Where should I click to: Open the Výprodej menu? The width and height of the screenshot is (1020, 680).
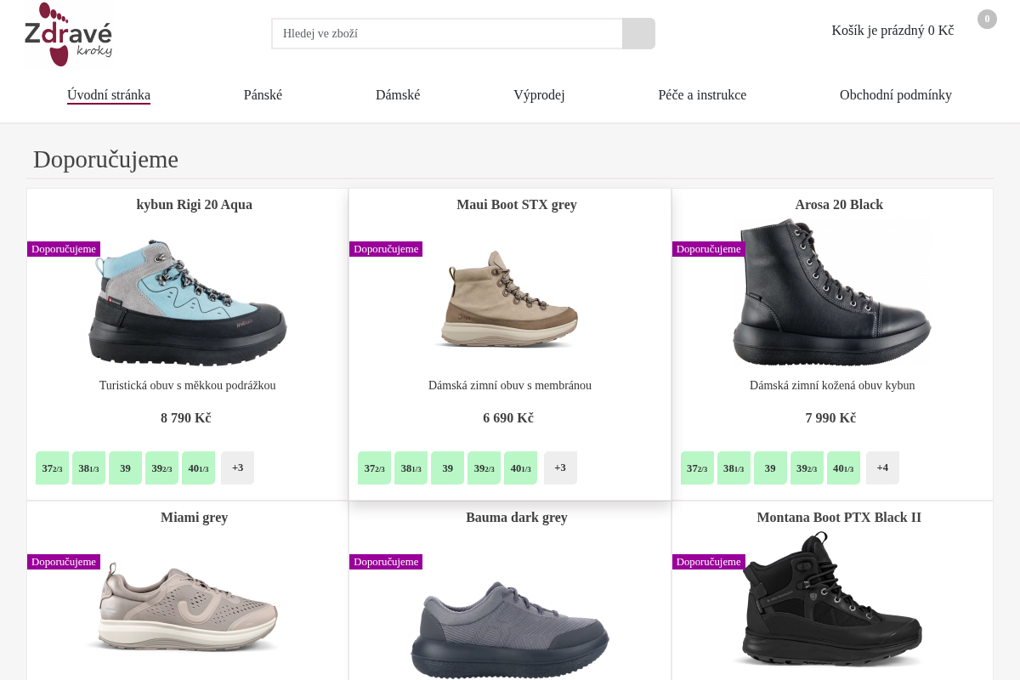(x=539, y=95)
